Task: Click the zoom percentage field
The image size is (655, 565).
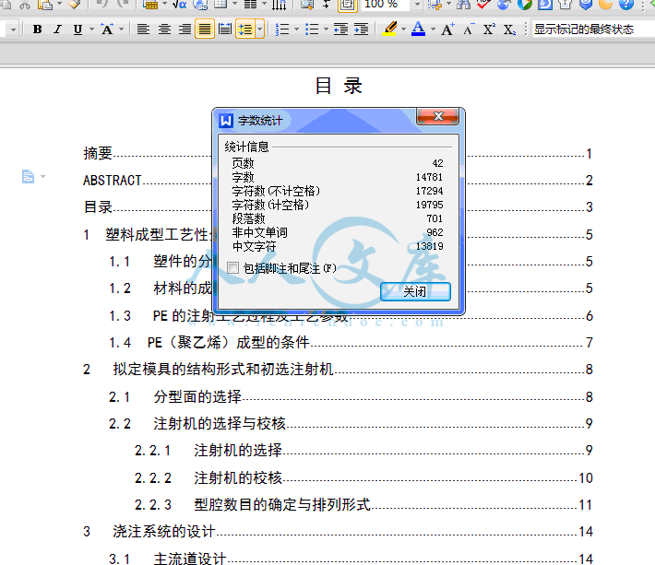Action: coord(386,5)
